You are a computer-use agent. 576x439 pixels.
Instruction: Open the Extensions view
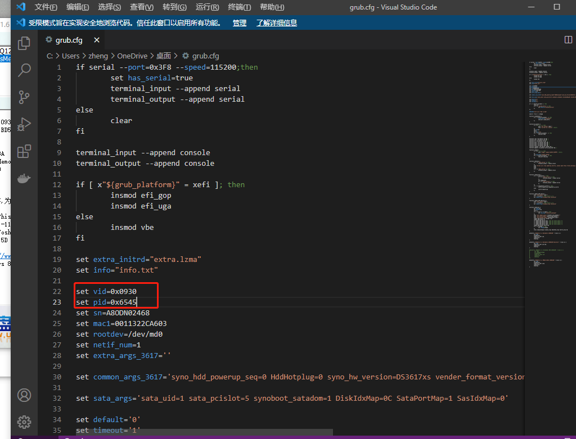[x=24, y=152]
